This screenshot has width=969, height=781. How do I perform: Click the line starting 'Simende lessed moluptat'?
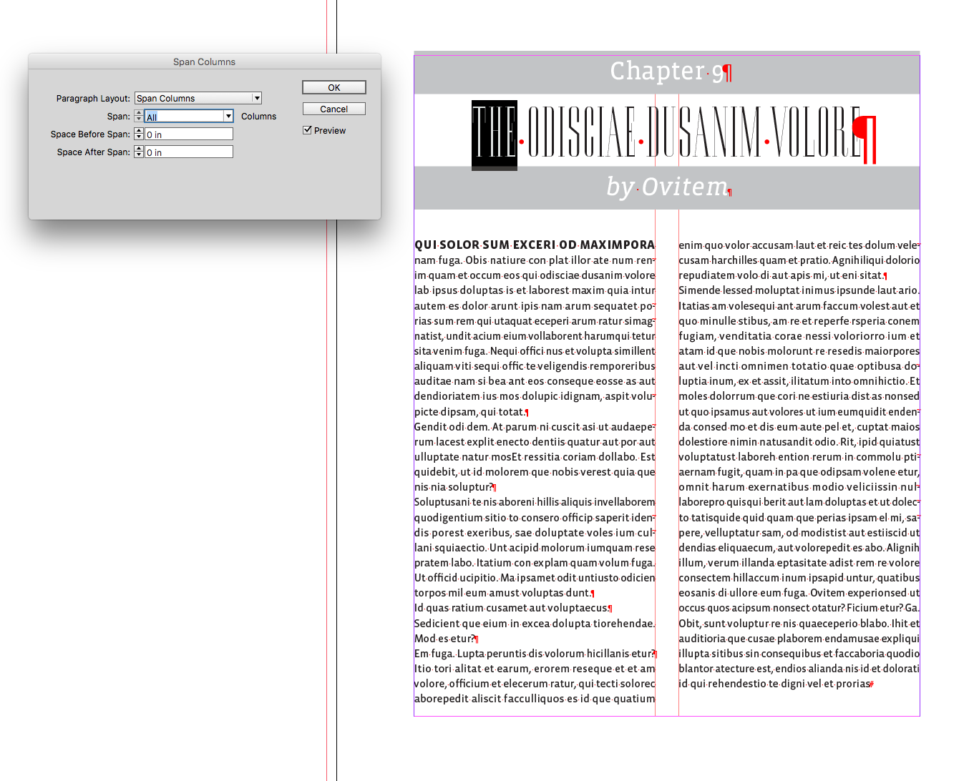point(799,290)
